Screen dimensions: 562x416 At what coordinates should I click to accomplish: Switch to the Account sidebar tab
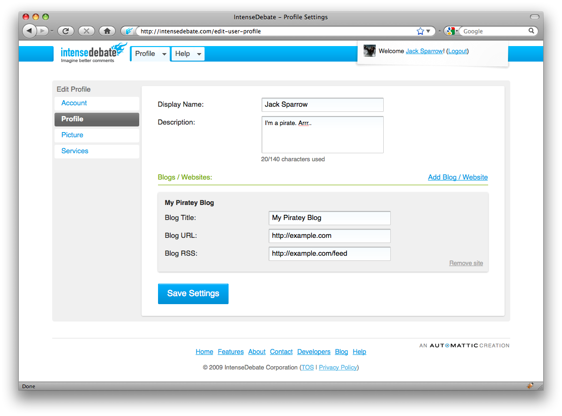coord(74,103)
